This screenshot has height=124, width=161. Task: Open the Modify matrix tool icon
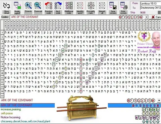(x=17, y=5)
